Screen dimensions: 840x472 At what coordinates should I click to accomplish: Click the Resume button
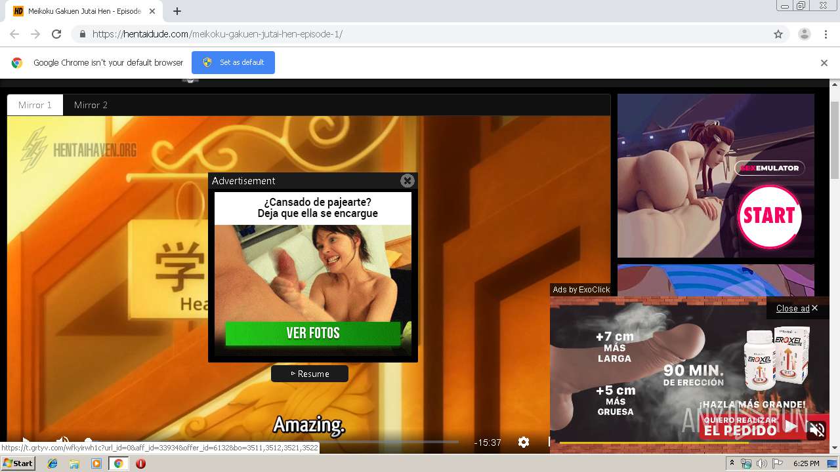coord(310,374)
